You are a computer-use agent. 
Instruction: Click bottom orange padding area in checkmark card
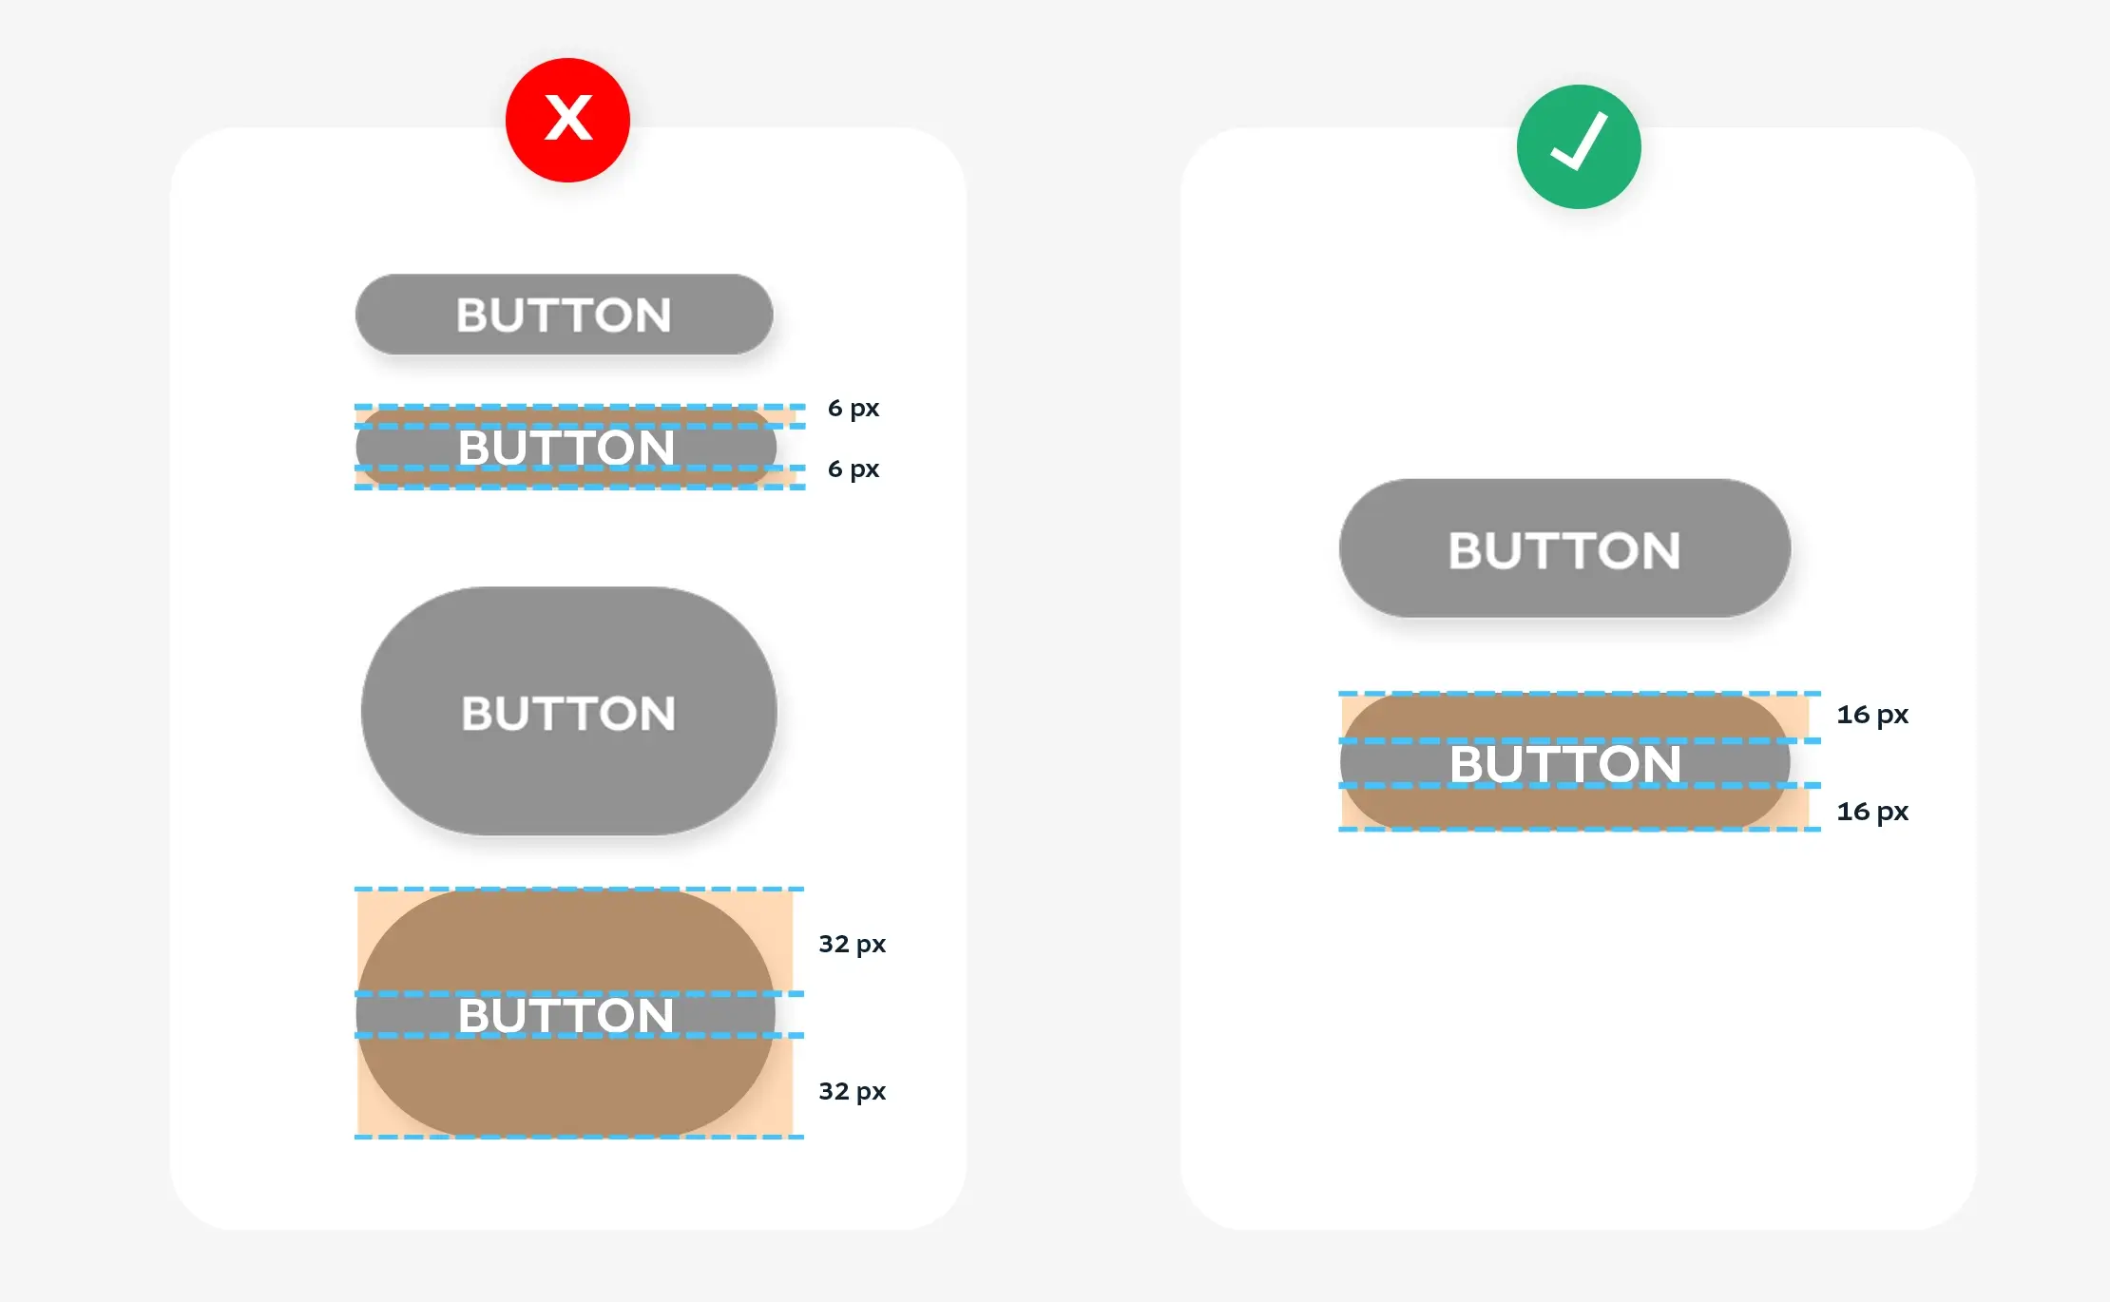pyautogui.click(x=1575, y=808)
